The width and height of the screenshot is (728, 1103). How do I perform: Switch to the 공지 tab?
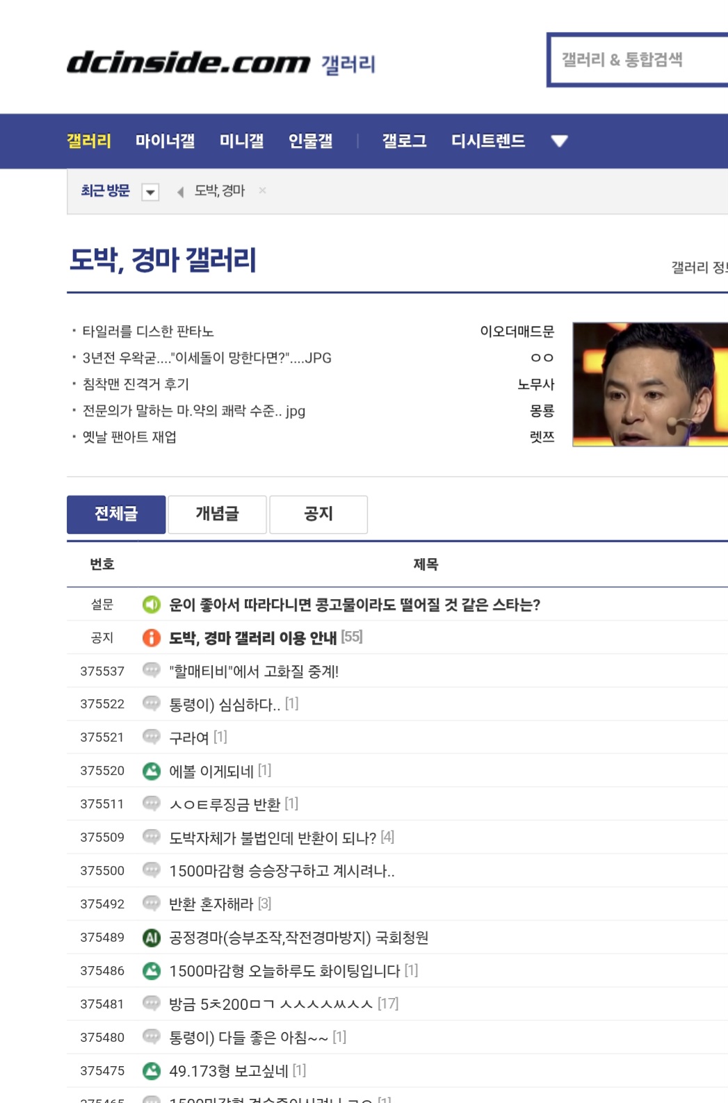[318, 514]
